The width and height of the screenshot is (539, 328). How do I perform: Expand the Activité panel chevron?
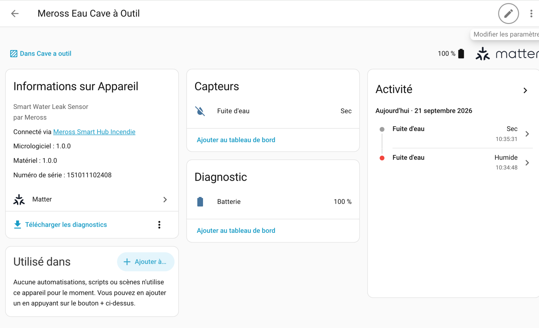[525, 90]
